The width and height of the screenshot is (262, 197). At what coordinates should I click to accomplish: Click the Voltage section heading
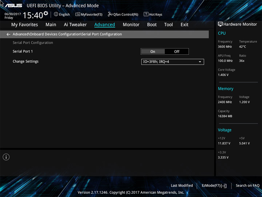click(225, 130)
